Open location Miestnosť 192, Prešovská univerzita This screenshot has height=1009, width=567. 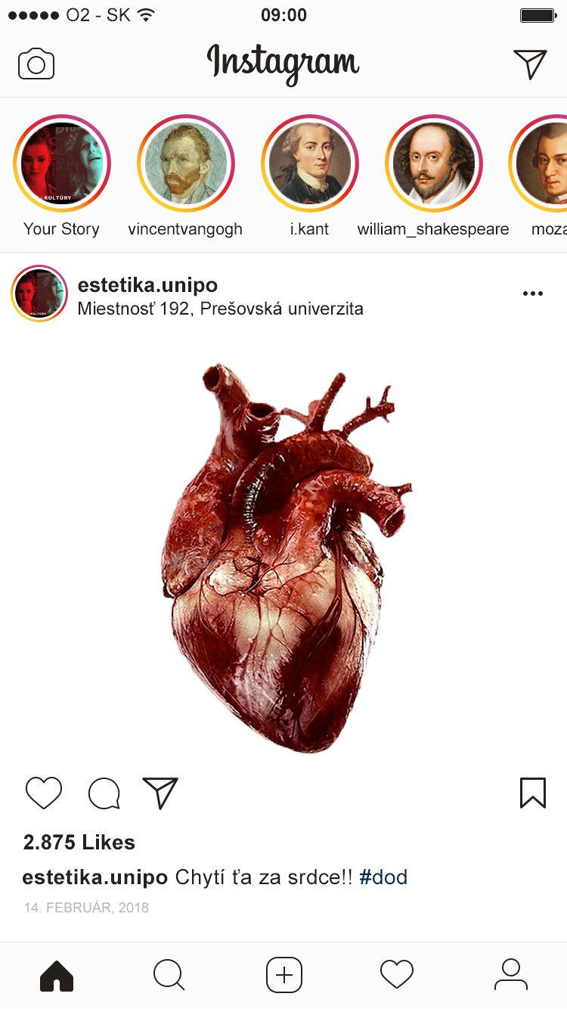coord(220,309)
